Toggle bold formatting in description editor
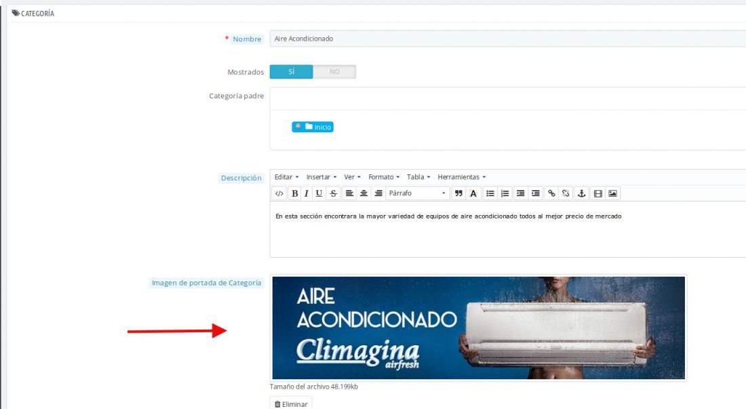Image resolution: width=746 pixels, height=409 pixels. click(x=294, y=193)
